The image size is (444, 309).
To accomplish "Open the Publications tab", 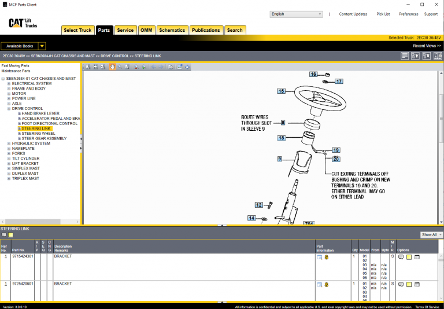I will [x=206, y=30].
